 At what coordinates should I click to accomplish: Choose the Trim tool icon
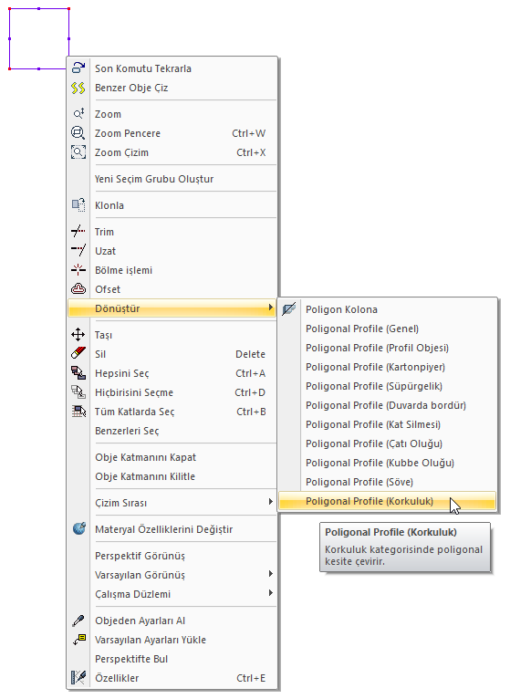pos(78,232)
